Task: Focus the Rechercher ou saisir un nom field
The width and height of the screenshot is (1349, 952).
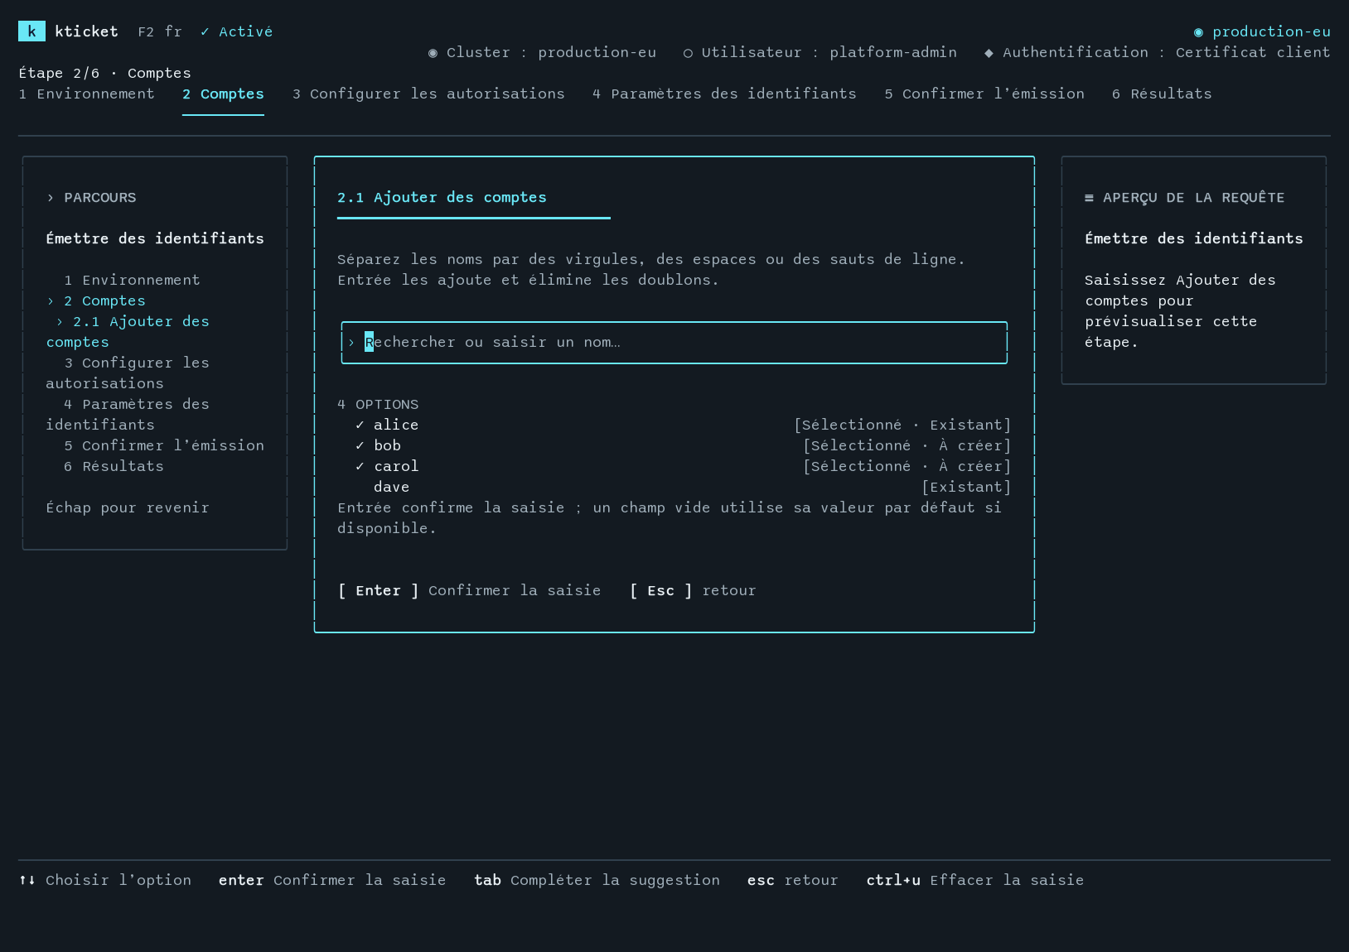Action: (674, 343)
